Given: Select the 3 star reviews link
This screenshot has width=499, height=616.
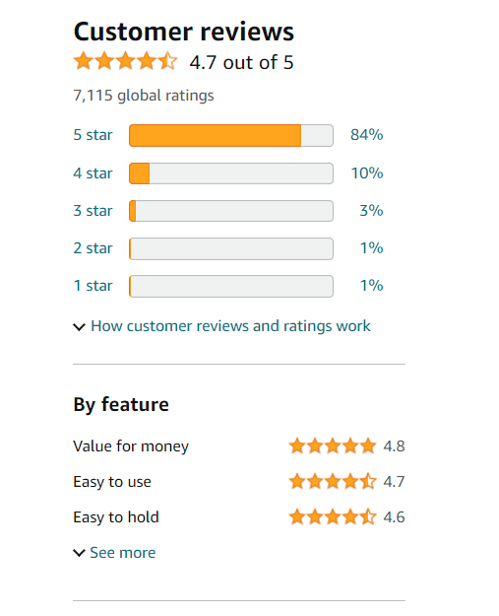Looking at the screenshot, I should point(93,211).
